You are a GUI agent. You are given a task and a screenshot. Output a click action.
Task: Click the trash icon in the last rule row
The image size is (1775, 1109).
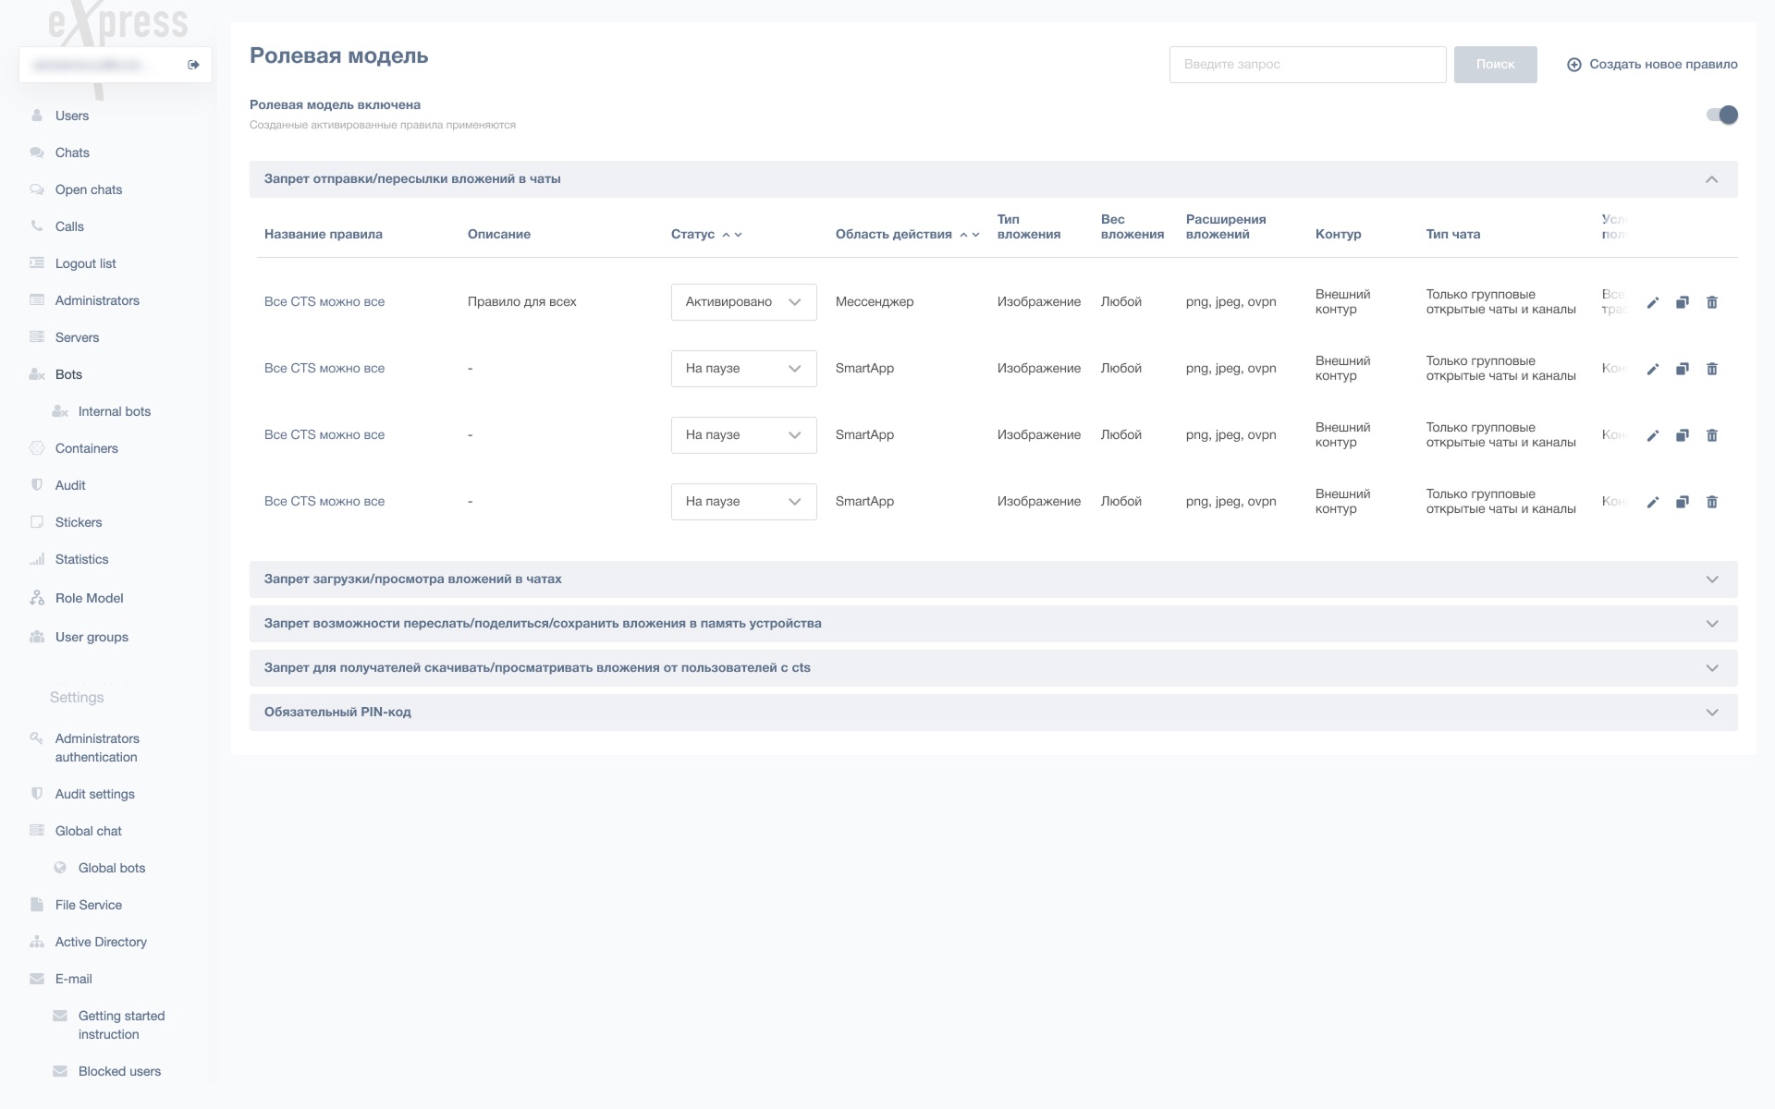[1712, 502]
